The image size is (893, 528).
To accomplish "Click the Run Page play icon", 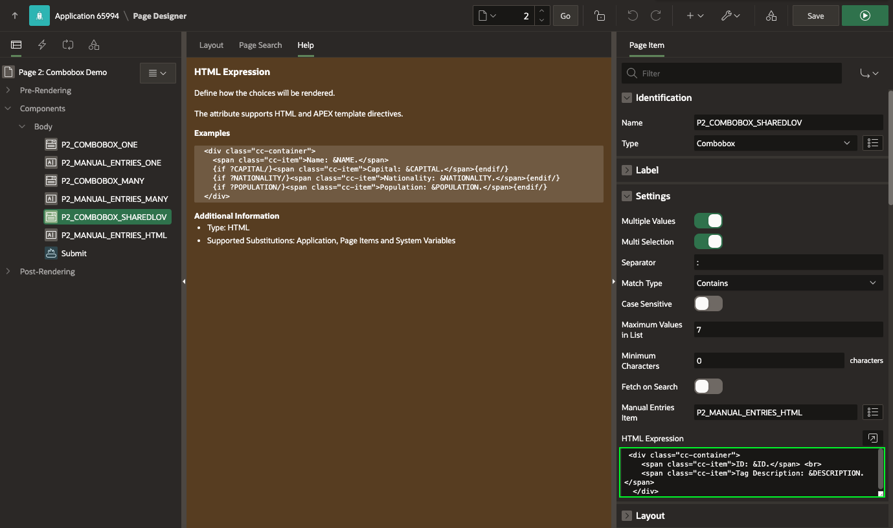I will click(865, 16).
